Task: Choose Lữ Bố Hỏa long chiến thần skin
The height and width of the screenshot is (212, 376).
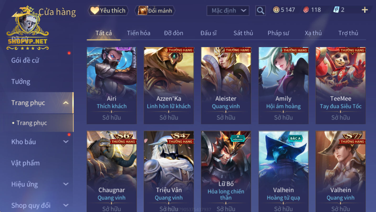Action: pos(226,171)
